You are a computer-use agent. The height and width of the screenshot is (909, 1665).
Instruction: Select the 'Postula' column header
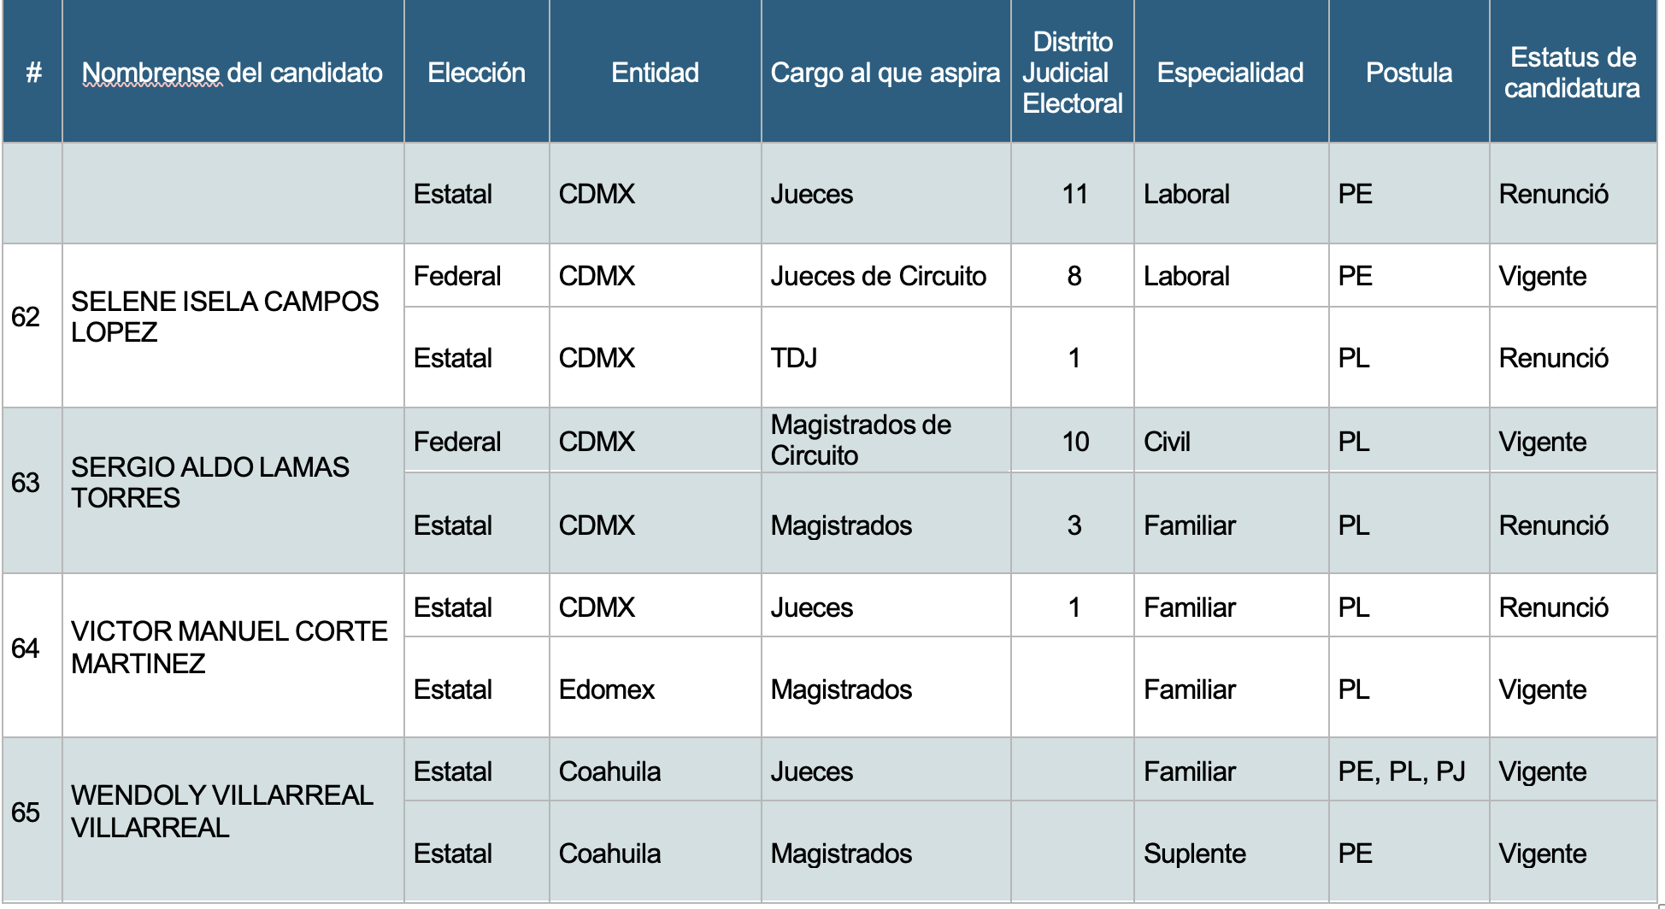click(1409, 72)
